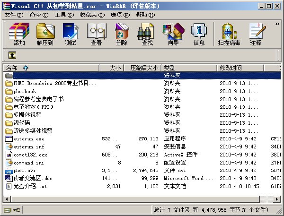Click status bar total "总计 7 文件夹" text
This screenshot has height=216, width=284.
pyautogui.click(x=172, y=210)
